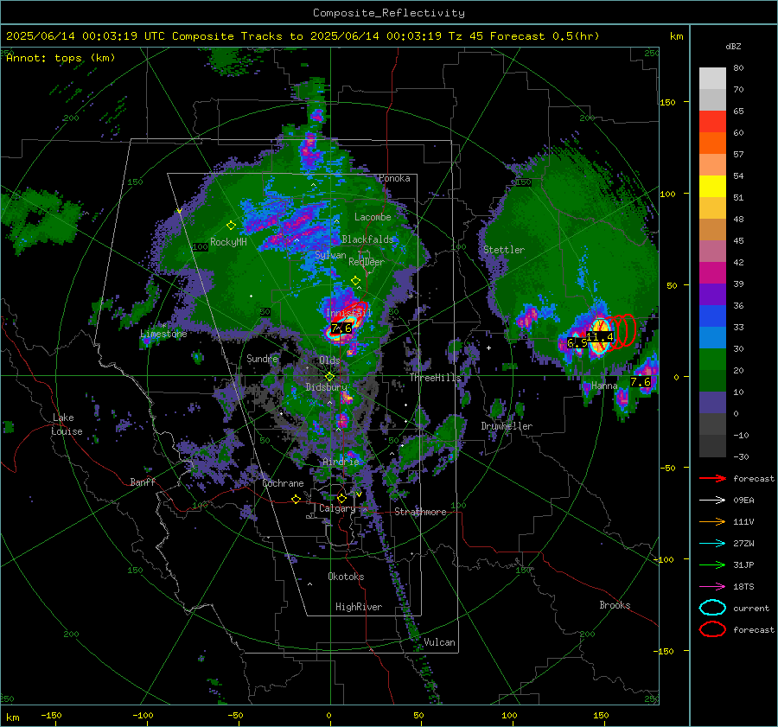778x727 pixels.
Task: Click the dBZ legend heading
Action: (x=733, y=46)
